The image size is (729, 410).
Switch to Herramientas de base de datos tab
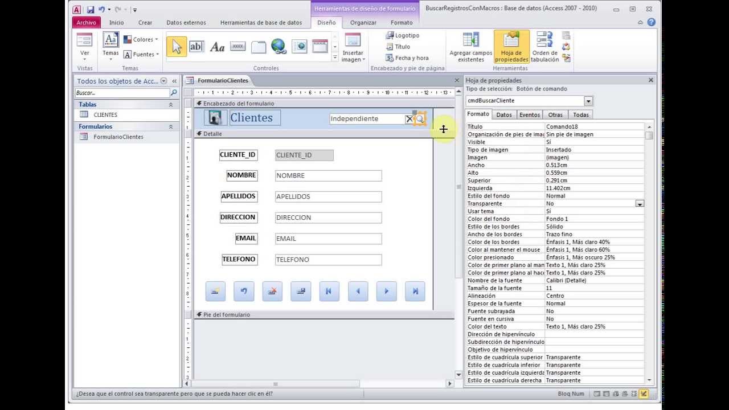(x=261, y=23)
